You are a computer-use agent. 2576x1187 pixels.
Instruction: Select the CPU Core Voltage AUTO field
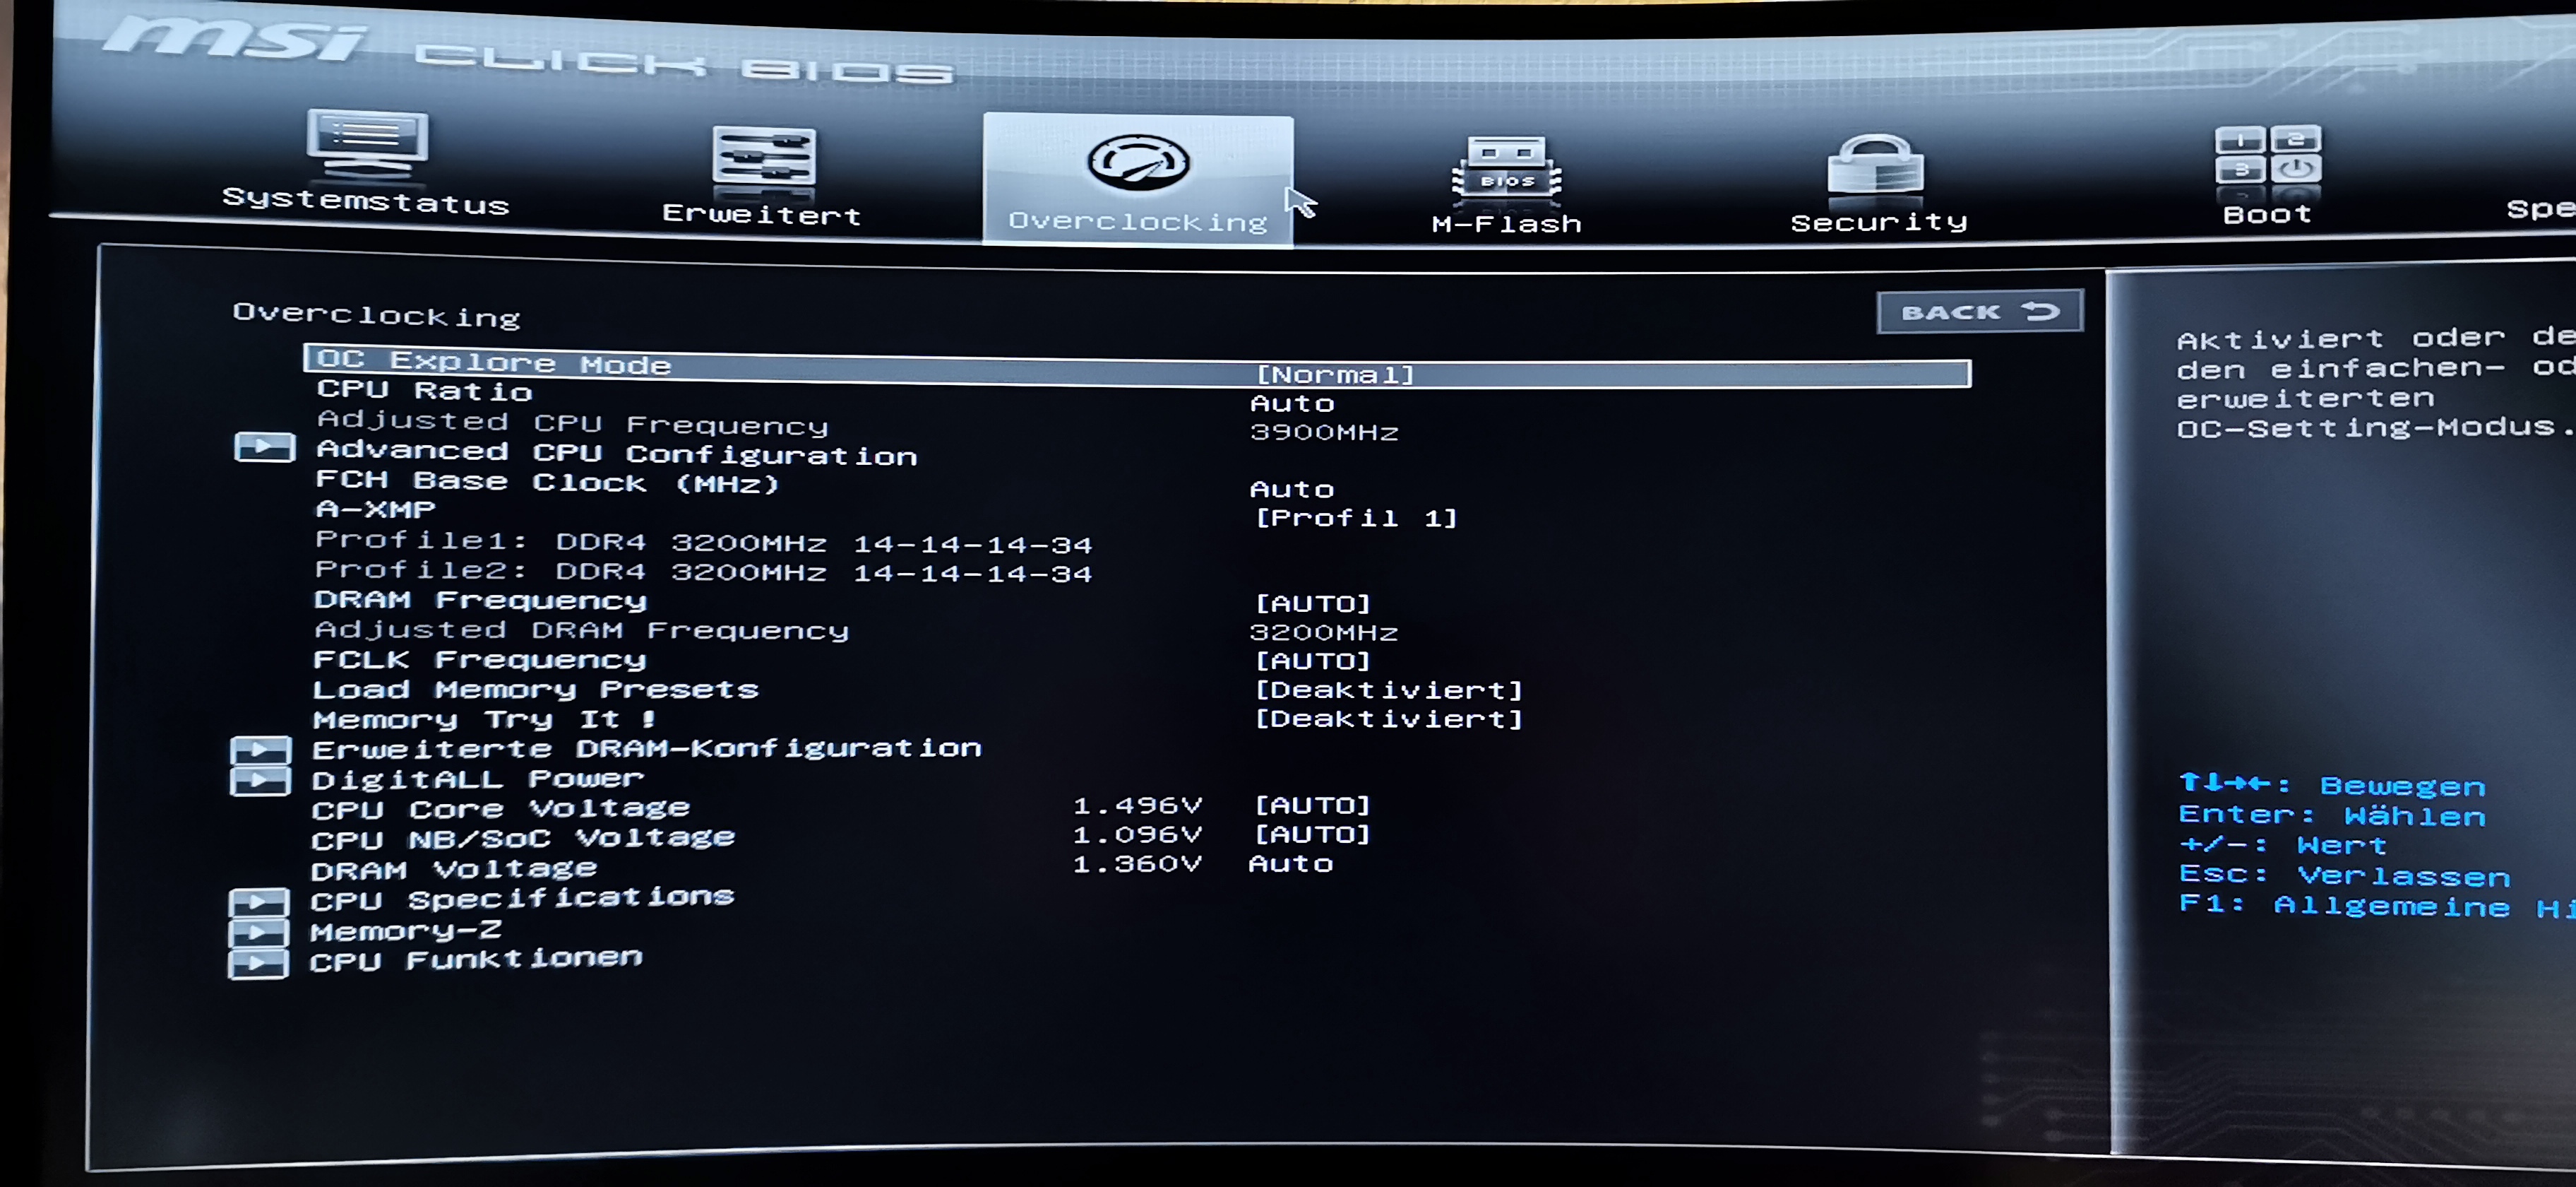1312,805
